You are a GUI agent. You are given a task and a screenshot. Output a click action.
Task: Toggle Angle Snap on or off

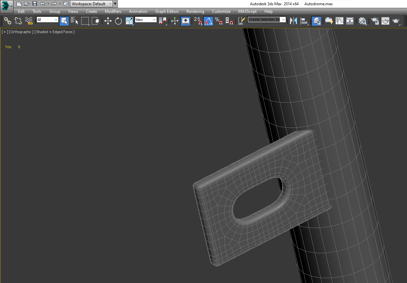(208, 21)
